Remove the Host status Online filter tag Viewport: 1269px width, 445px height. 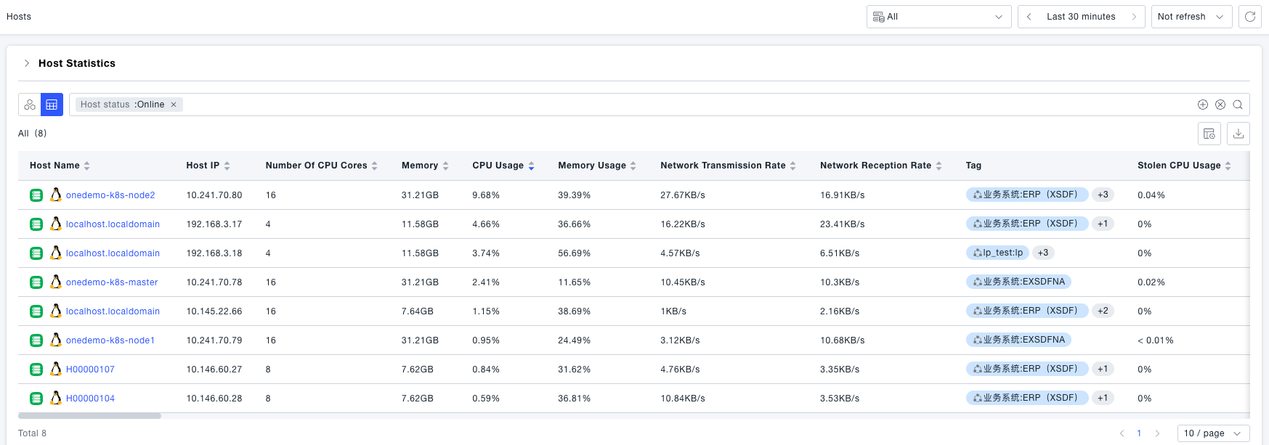click(x=174, y=105)
